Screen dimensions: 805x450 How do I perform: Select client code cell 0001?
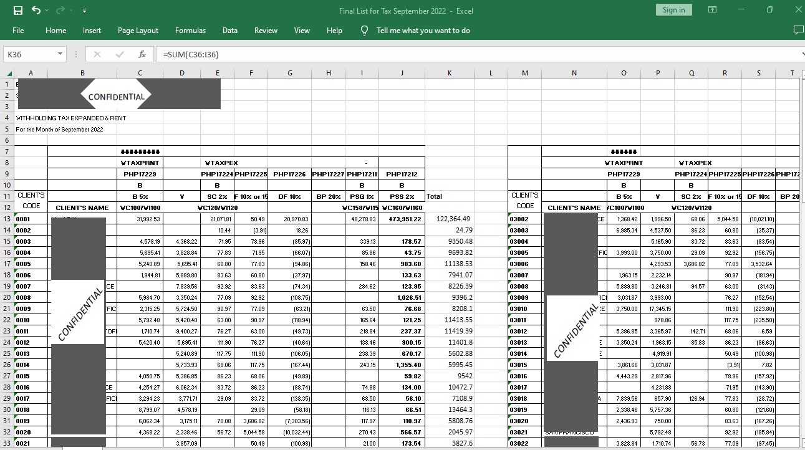click(x=31, y=219)
